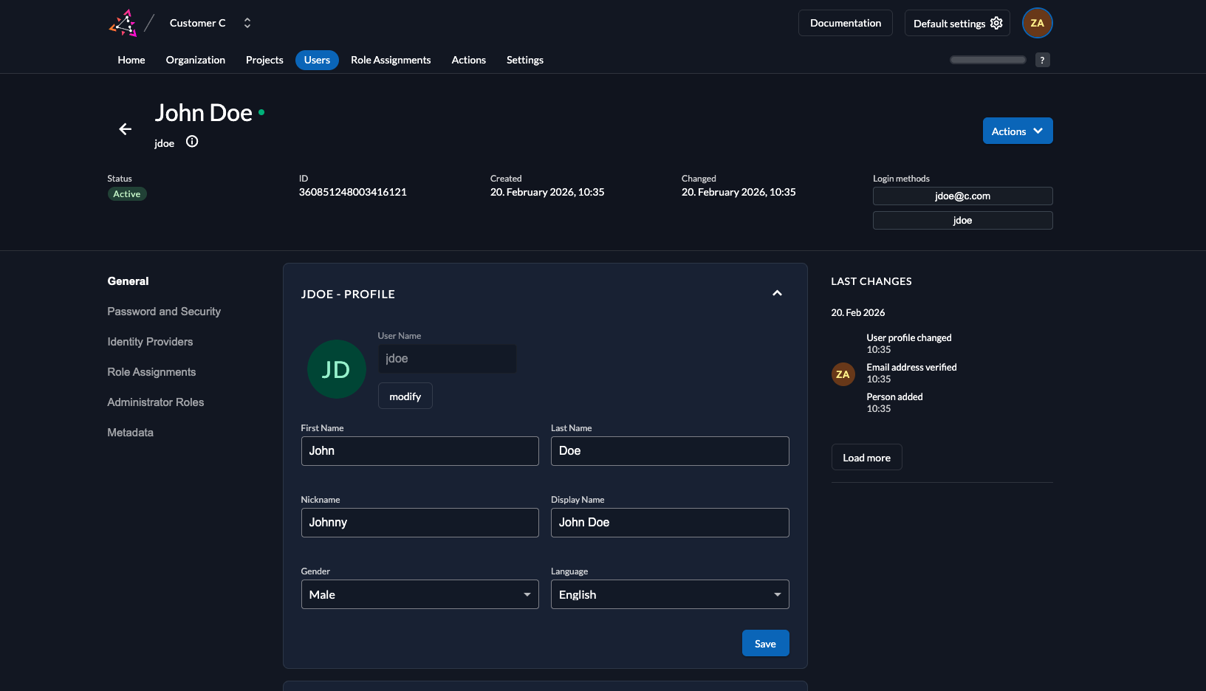The image size is (1206, 691).
Task: Click the Load more button
Action: [866, 458]
